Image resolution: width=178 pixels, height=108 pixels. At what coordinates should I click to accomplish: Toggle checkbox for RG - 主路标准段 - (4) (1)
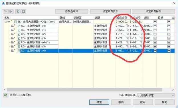19,42
